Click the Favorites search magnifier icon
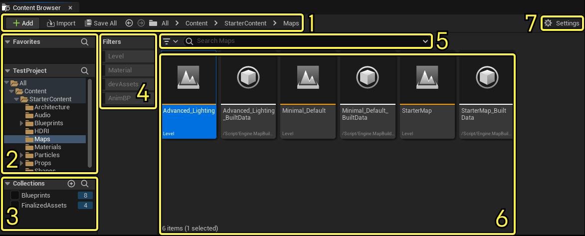Screen dimensions: 585x236 85,42
